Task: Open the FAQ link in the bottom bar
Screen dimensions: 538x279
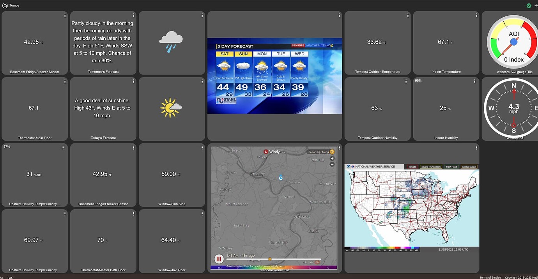Action: (x=11, y=277)
